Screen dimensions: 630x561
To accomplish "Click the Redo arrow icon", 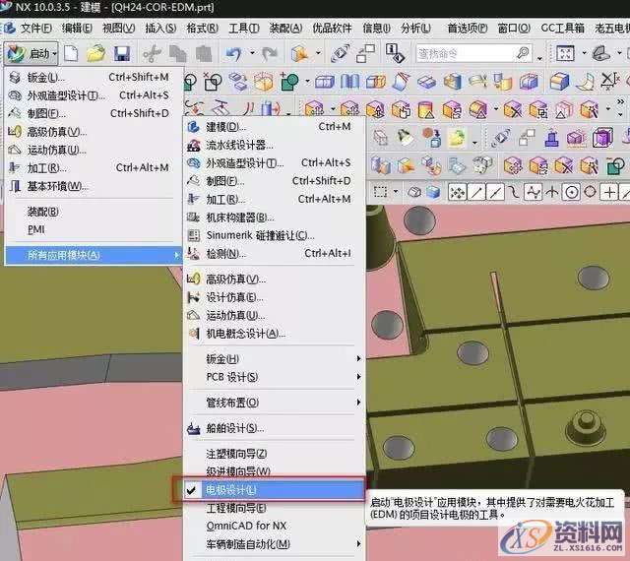I will click(270, 53).
